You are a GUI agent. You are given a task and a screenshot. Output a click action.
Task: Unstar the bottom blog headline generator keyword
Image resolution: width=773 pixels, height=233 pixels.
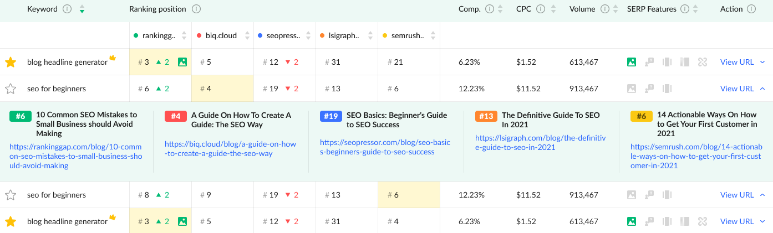[10, 221]
